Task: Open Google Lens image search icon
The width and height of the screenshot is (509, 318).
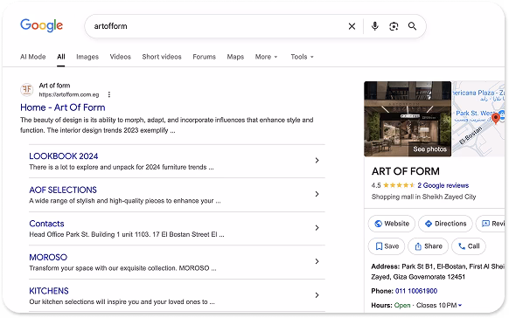Action: (394, 26)
